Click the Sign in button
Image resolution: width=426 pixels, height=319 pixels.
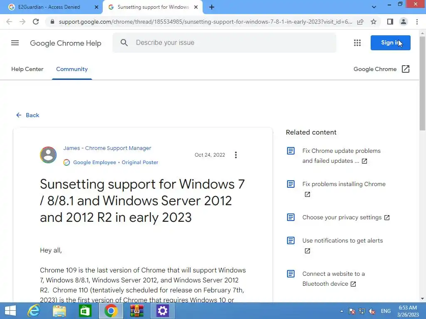[x=390, y=43]
